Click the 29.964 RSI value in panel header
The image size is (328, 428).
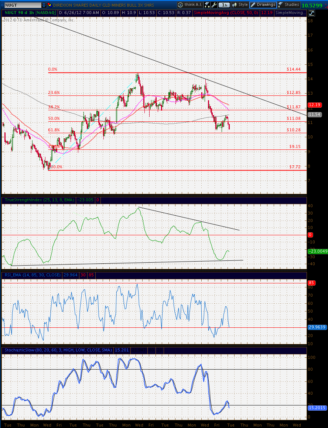coord(70,275)
